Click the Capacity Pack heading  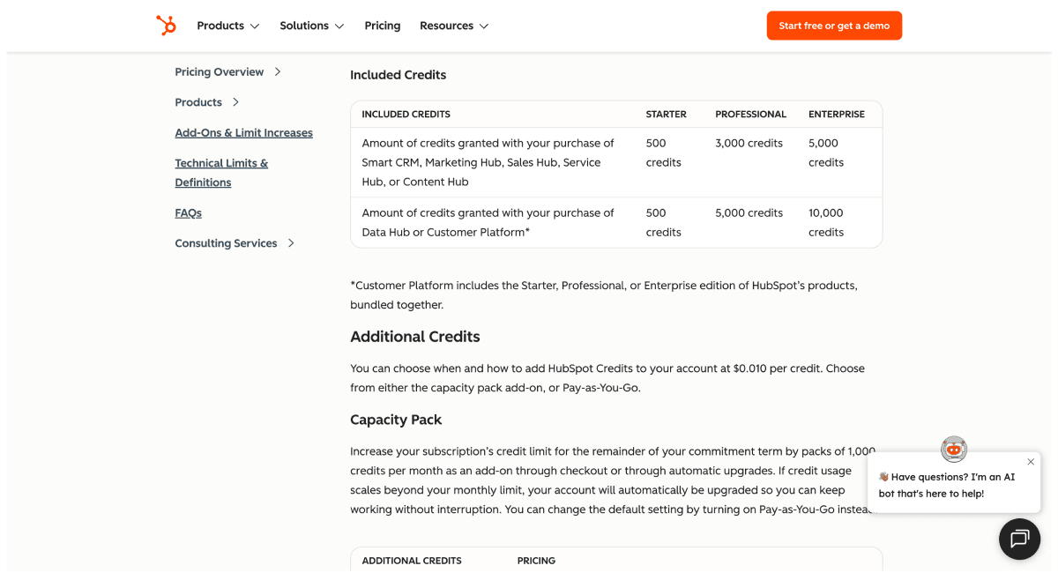[396, 420]
